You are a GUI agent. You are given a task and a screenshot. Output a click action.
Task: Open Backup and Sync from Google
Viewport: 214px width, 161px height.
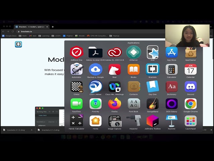coord(95,69)
